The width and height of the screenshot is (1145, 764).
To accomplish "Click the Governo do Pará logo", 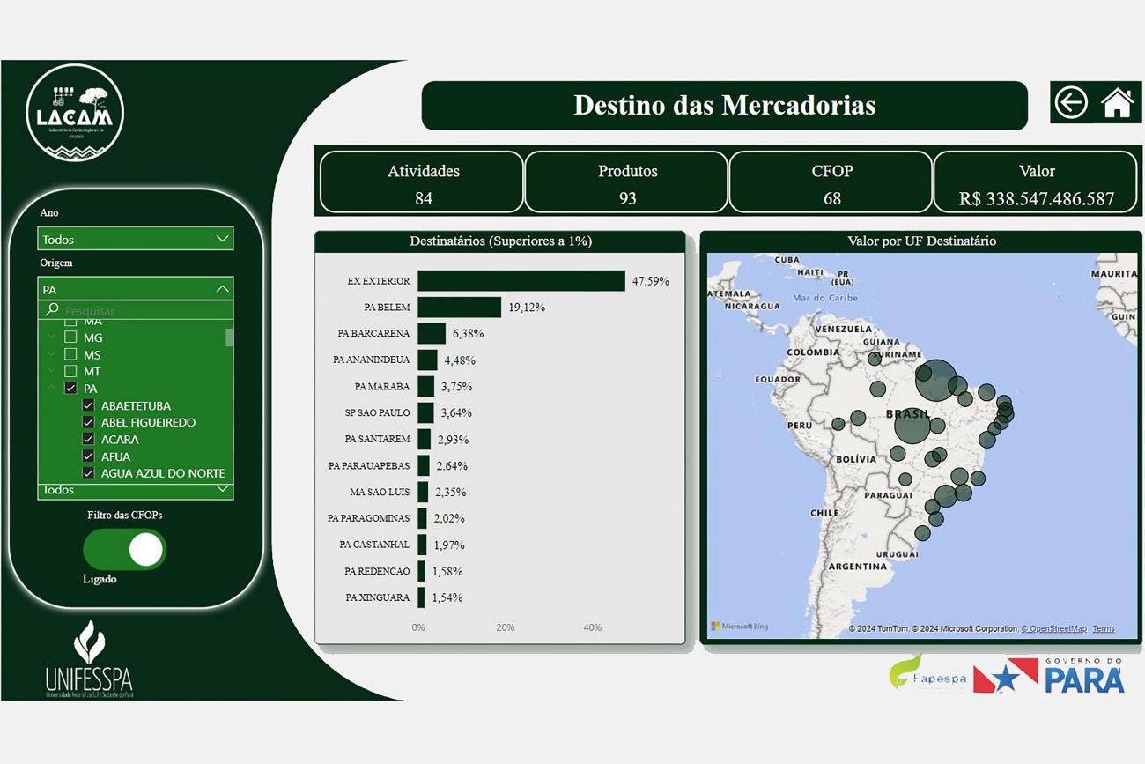I will point(1083,675).
